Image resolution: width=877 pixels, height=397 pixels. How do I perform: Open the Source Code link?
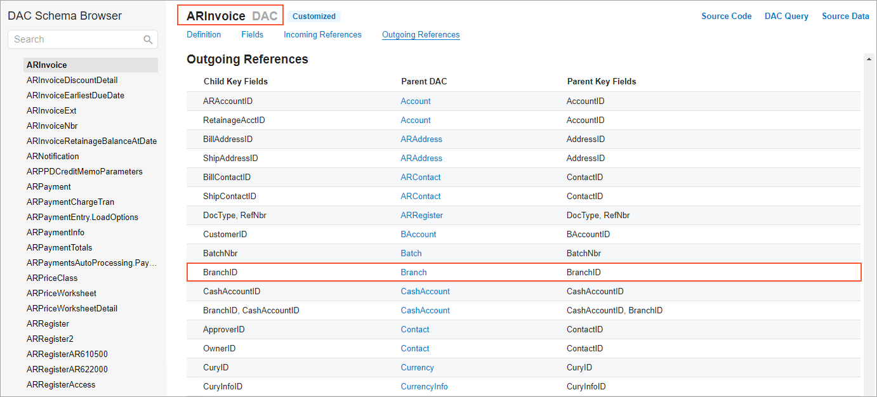726,16
